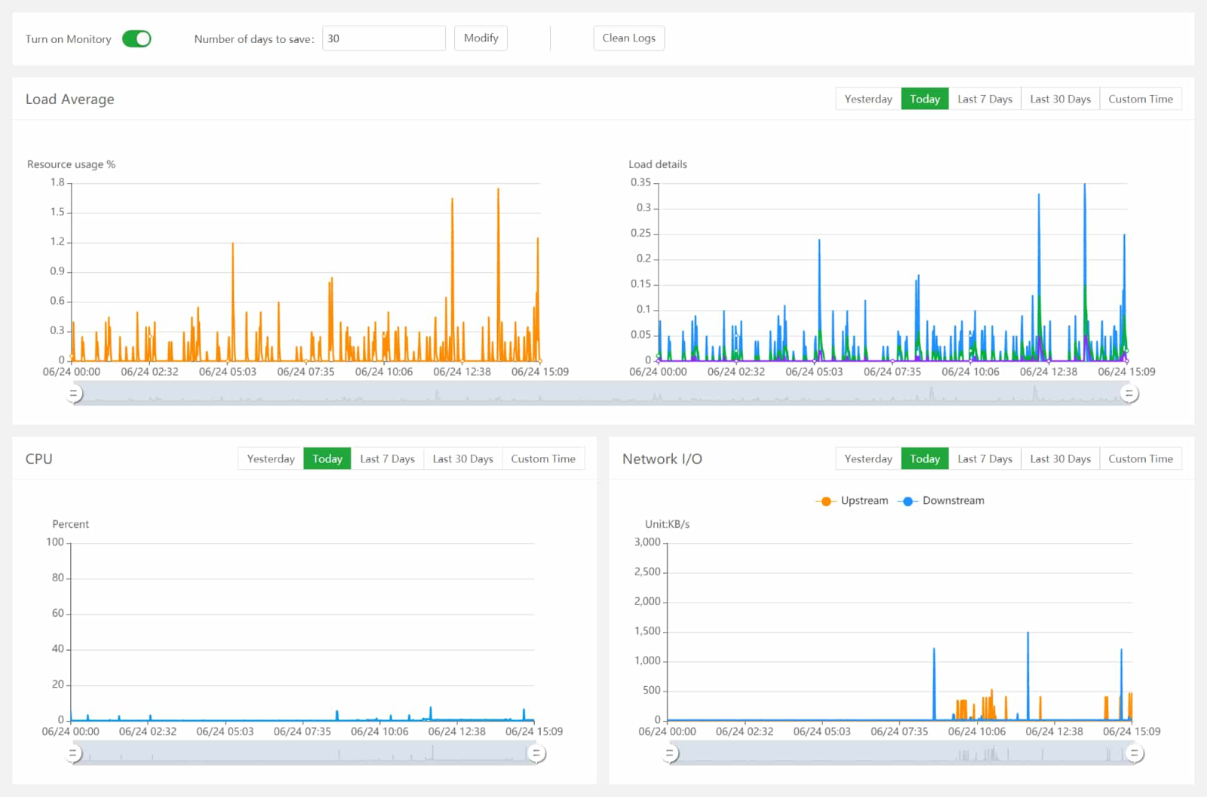
Task: Click left zoom handle under CPU chart
Action: [74, 753]
